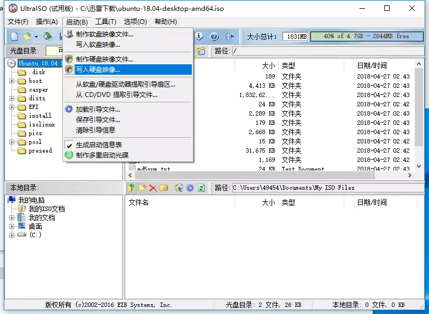The height and width of the screenshot is (314, 429).
Task: Click the folder icon left of 路径 field
Action: coord(201,51)
